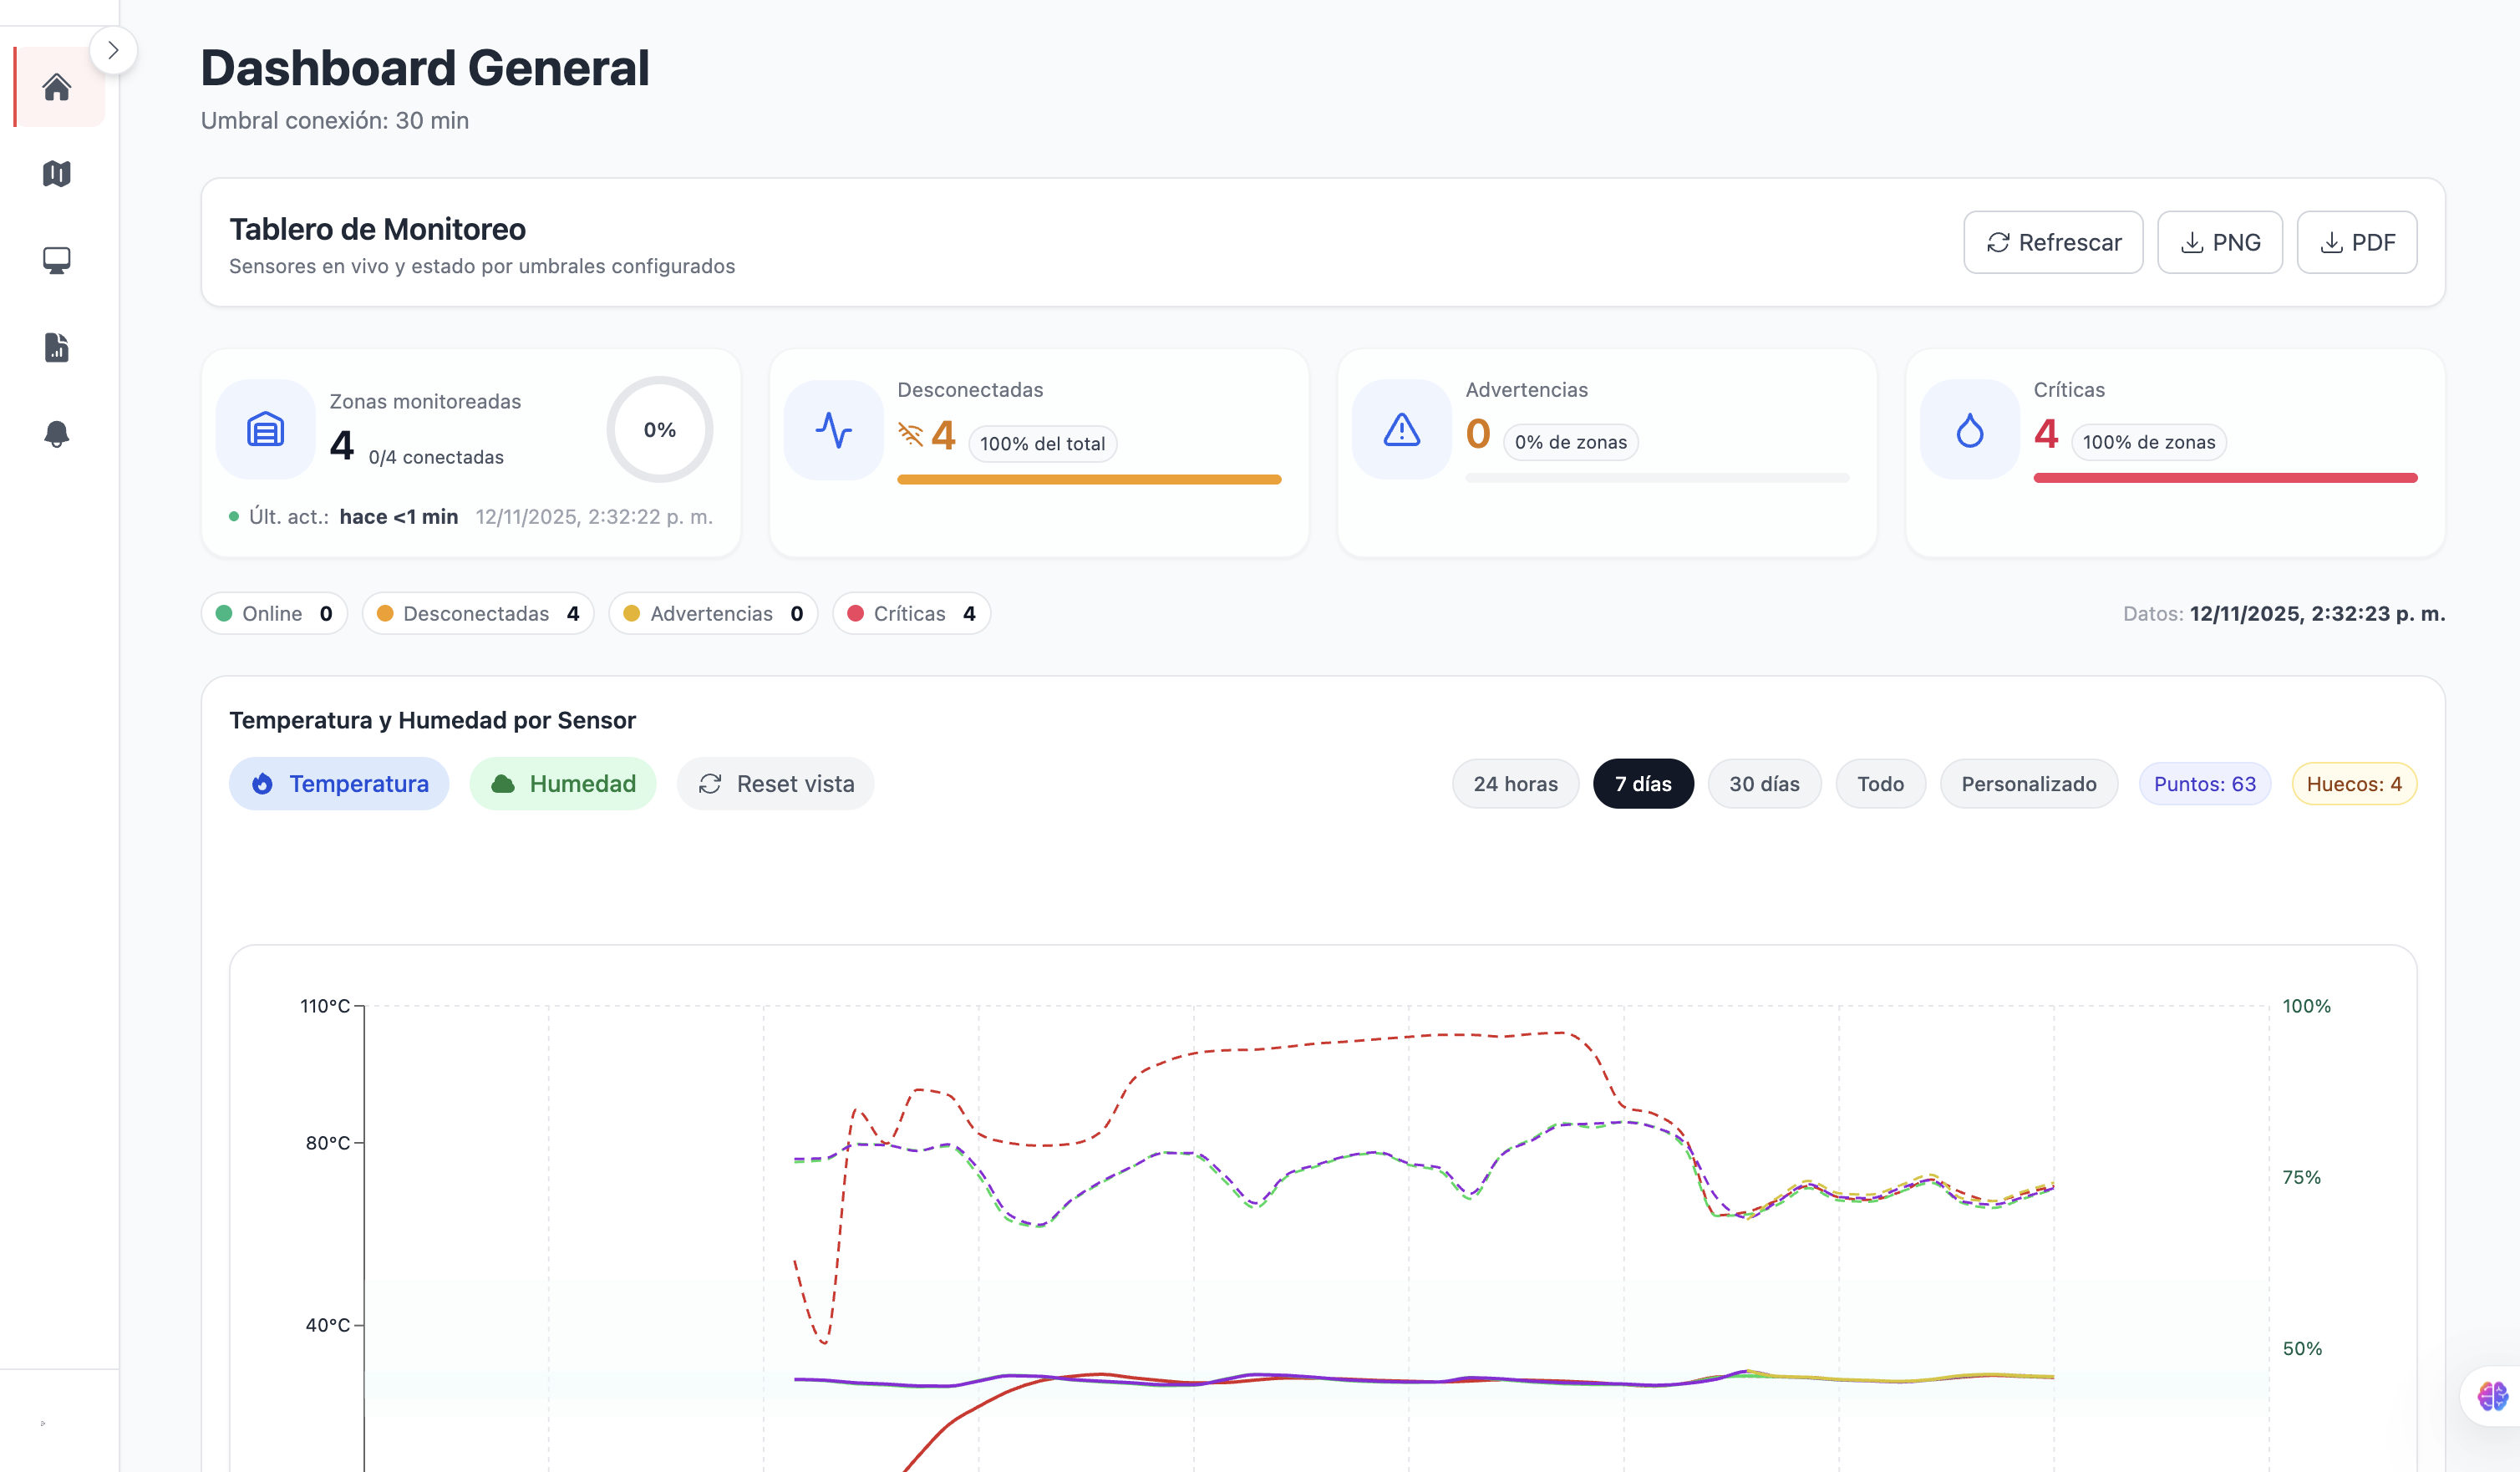2520x1472 pixels.
Task: Select the Todo range option
Action: [1880, 784]
